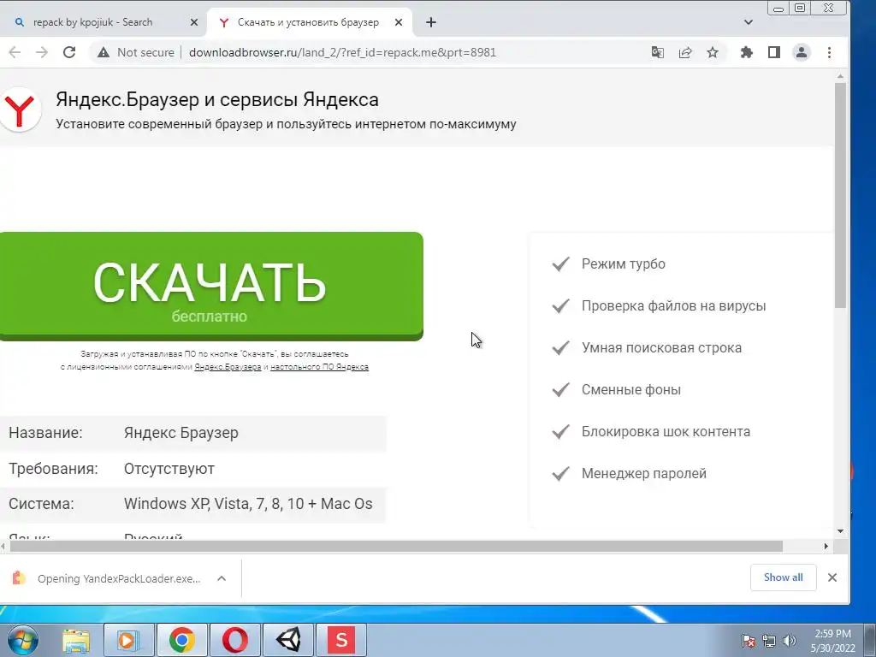Click the vertical scrollbar thumb
The image size is (876, 657).
click(x=840, y=194)
